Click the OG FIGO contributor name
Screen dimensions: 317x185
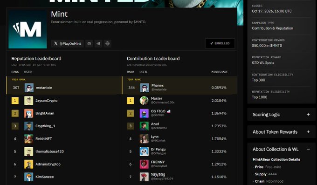click(158, 111)
